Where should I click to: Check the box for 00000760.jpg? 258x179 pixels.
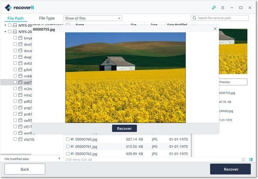[x=68, y=139]
